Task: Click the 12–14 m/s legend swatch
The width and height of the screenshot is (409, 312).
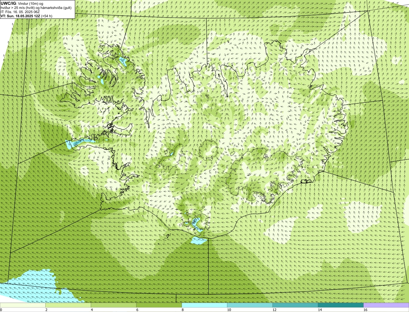Action: (295, 305)
